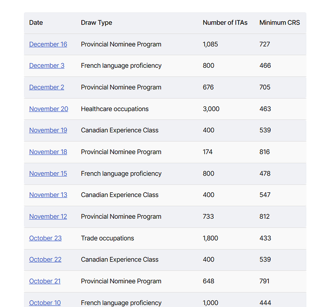Select the Healthcare occupations cell
This screenshot has width=325, height=307.
tap(115, 109)
